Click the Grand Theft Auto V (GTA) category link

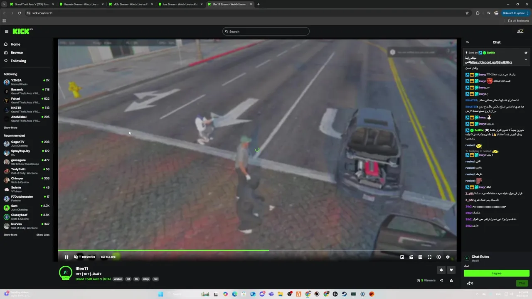click(93, 279)
